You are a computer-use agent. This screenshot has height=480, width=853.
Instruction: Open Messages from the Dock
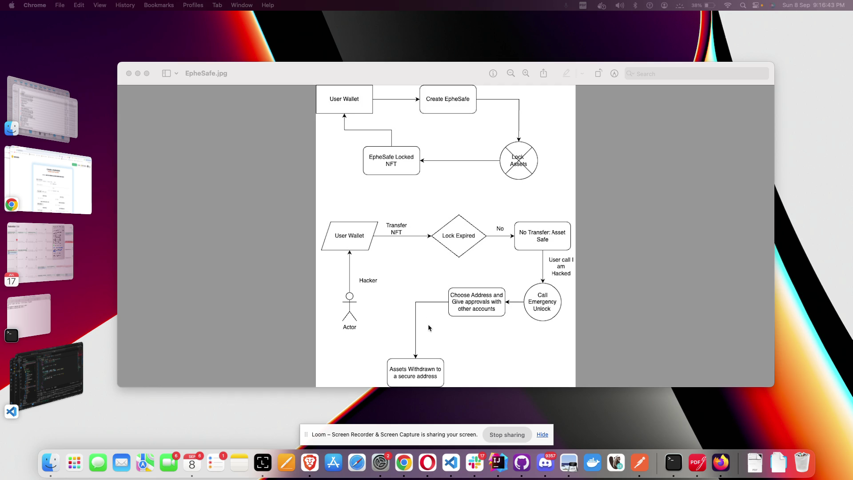98,463
